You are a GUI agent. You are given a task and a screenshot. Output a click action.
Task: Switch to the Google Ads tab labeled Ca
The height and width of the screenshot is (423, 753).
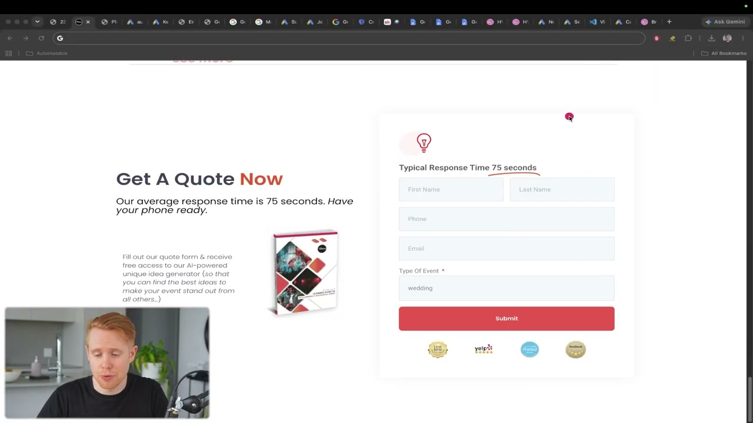coord(623,22)
